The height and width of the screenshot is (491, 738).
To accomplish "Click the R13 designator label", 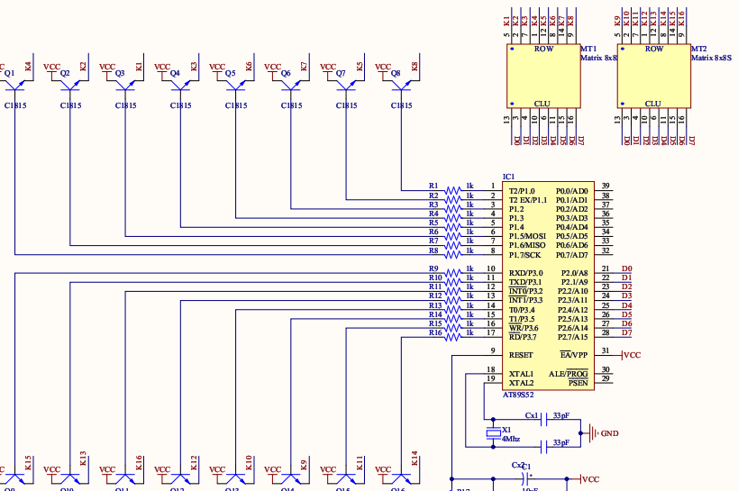I will [435, 305].
